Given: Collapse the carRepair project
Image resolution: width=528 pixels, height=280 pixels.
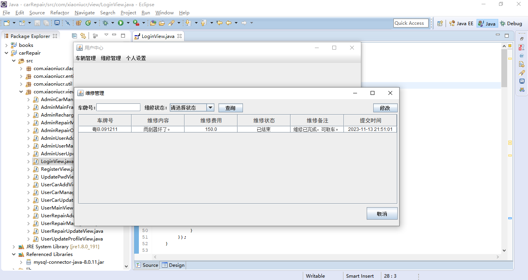Looking at the screenshot, I should pyautogui.click(x=6, y=53).
